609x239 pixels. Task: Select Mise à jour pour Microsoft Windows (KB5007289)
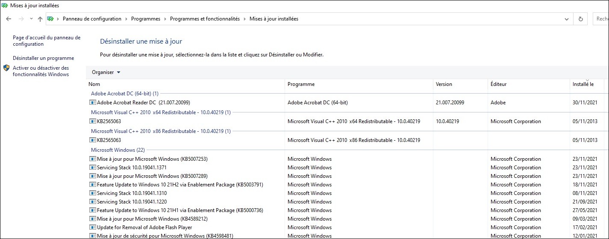tap(152, 176)
